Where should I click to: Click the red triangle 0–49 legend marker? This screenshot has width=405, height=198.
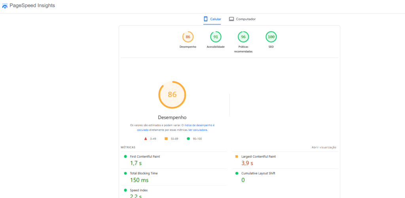tap(146, 139)
